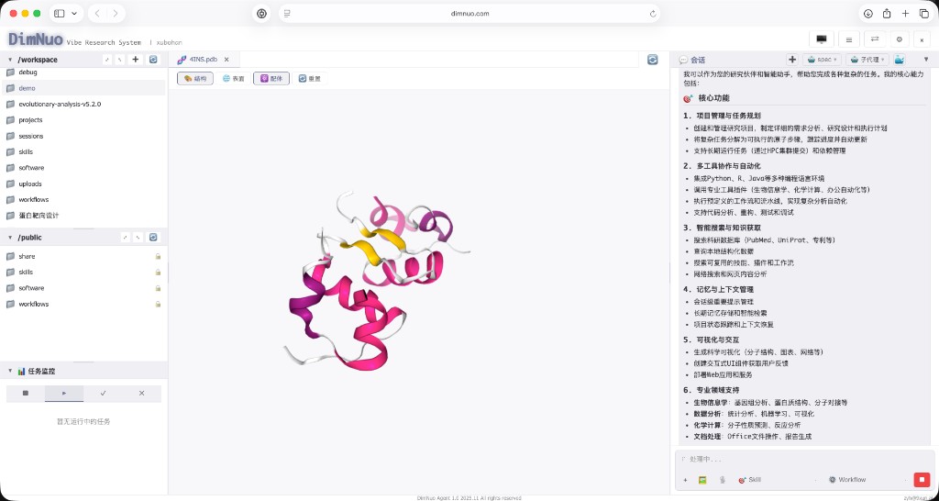Show stopped tasks filter in task monitor
The image size is (939, 501).
(26, 394)
